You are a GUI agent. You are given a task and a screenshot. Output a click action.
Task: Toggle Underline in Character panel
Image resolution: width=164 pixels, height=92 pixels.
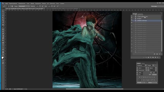(x=152, y=77)
